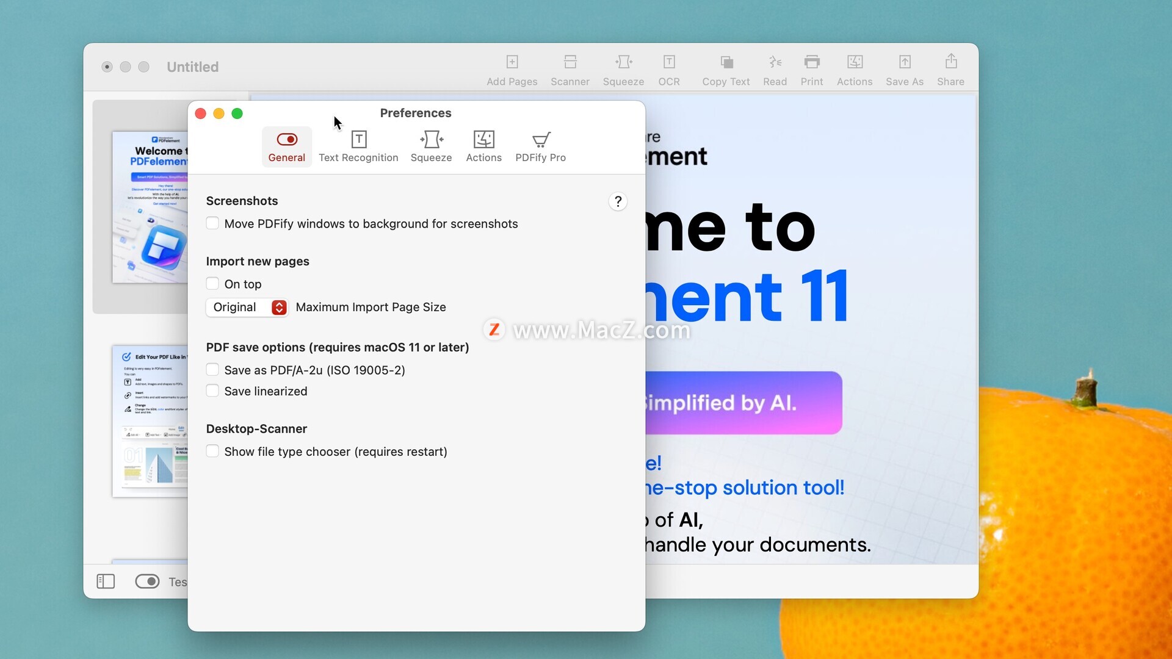The width and height of the screenshot is (1172, 659).
Task: Click the Import new pages heading
Action: point(258,261)
